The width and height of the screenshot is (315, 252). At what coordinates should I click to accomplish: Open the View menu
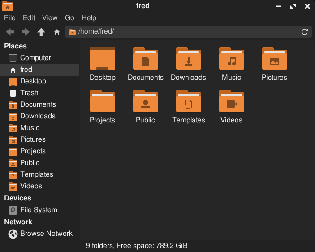click(x=50, y=17)
